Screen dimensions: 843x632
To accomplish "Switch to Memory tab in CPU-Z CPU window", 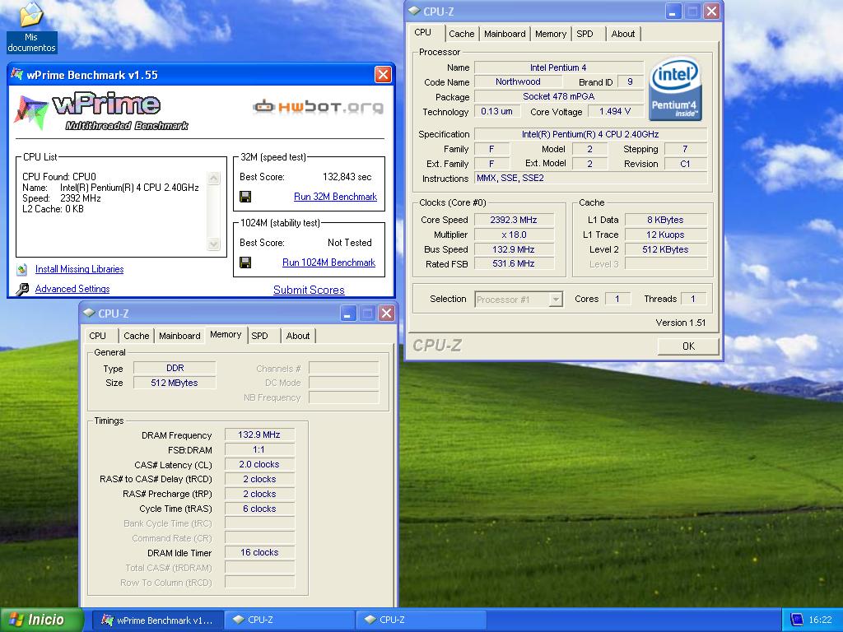I will point(551,34).
